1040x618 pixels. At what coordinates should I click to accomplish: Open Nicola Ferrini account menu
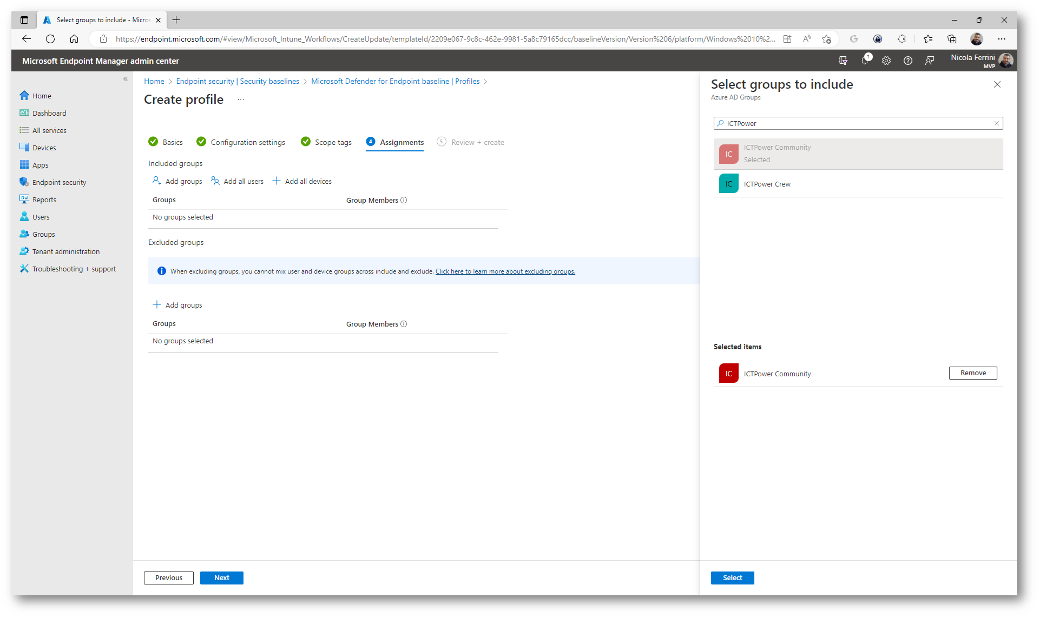click(x=982, y=61)
